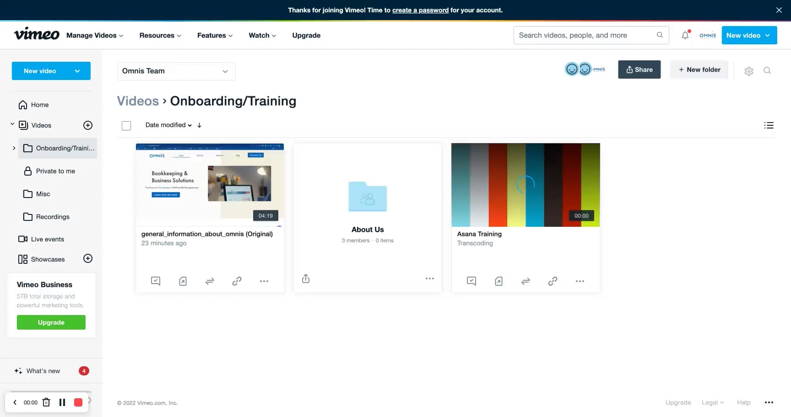Image resolution: width=791 pixels, height=417 pixels.
Task: Click create a password link
Action: (x=420, y=10)
